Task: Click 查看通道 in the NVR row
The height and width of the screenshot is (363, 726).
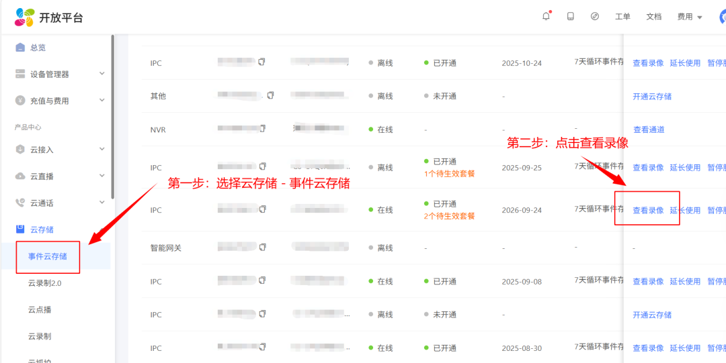Action: (x=648, y=130)
